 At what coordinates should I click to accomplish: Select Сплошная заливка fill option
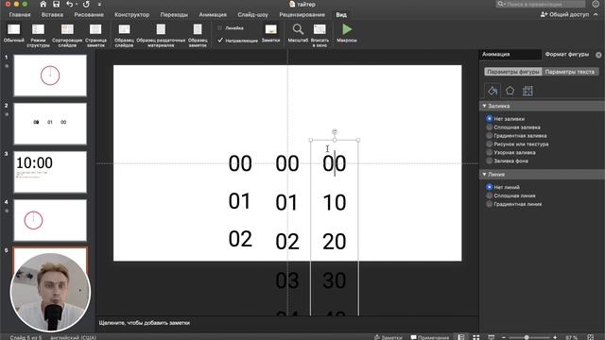490,127
